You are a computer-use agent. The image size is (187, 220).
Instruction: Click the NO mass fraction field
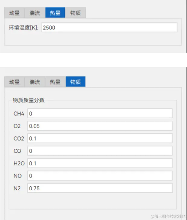(x=100, y=176)
